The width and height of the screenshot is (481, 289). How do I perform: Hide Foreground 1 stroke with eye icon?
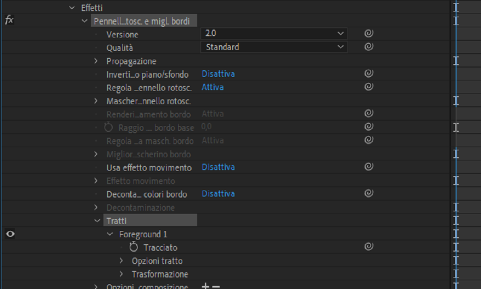pos(10,234)
